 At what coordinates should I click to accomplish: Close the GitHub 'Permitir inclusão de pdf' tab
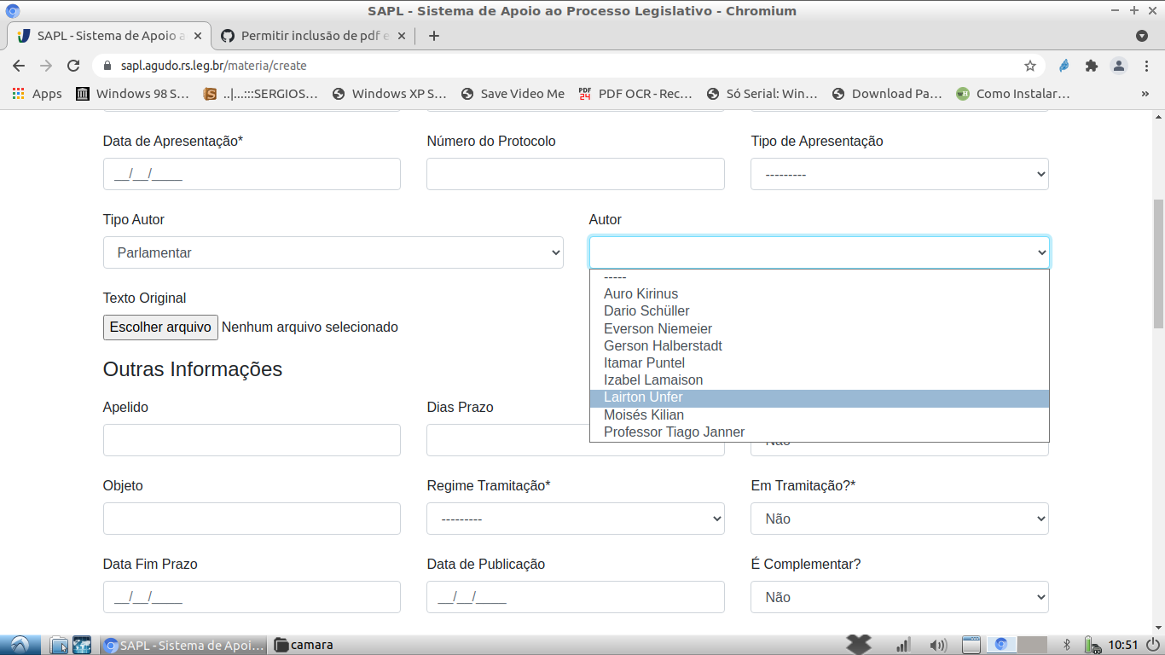[x=402, y=36]
